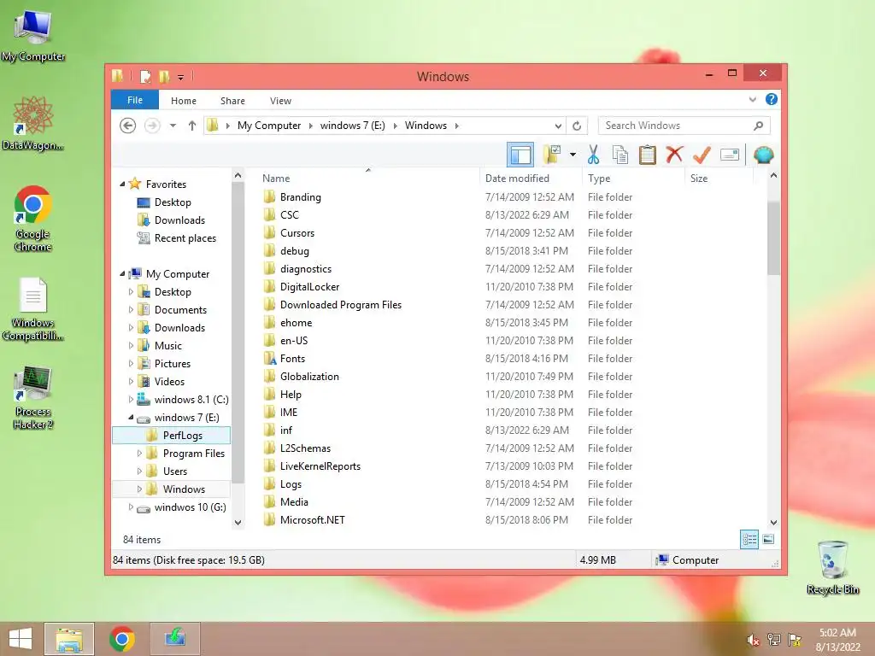Click the Forward arrow button
This screenshot has height=656, width=875.
pos(152,126)
